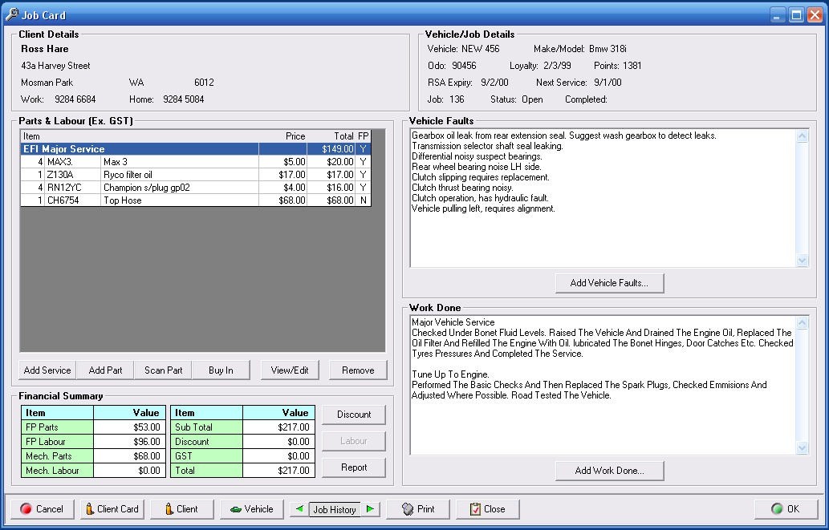Image resolution: width=829 pixels, height=530 pixels.
Task: Click the Total $217.00 value in summary
Action: (278, 471)
